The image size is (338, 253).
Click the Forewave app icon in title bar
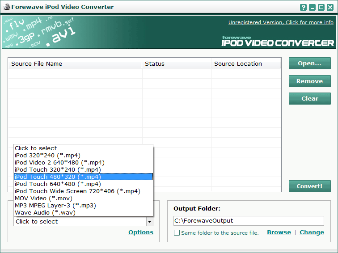7,7
